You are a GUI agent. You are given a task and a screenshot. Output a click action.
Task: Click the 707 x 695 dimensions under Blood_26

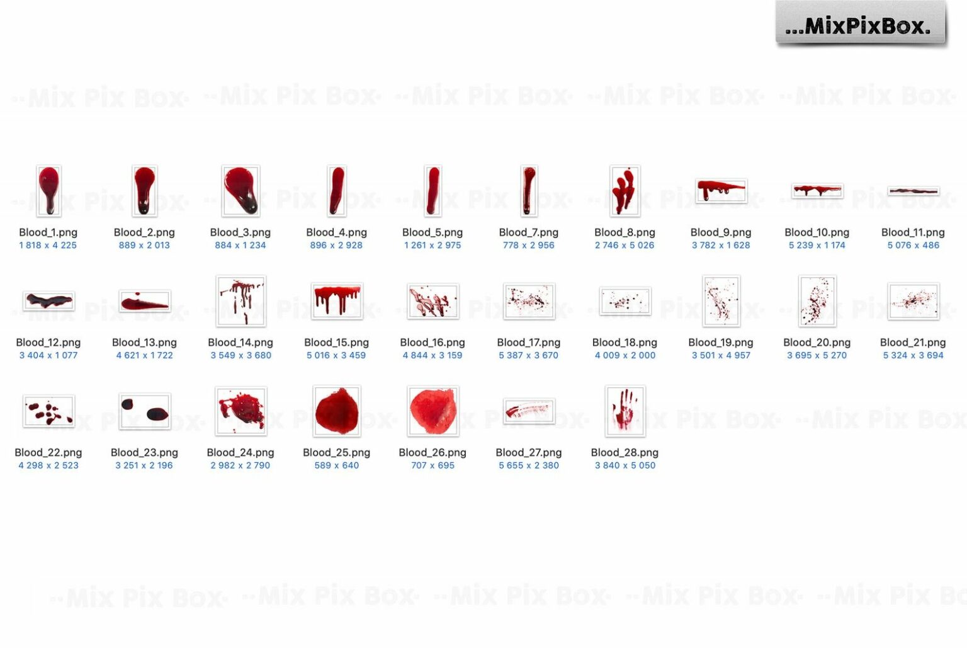pyautogui.click(x=432, y=465)
